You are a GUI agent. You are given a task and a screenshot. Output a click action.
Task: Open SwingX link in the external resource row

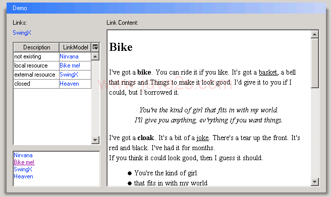(x=69, y=75)
